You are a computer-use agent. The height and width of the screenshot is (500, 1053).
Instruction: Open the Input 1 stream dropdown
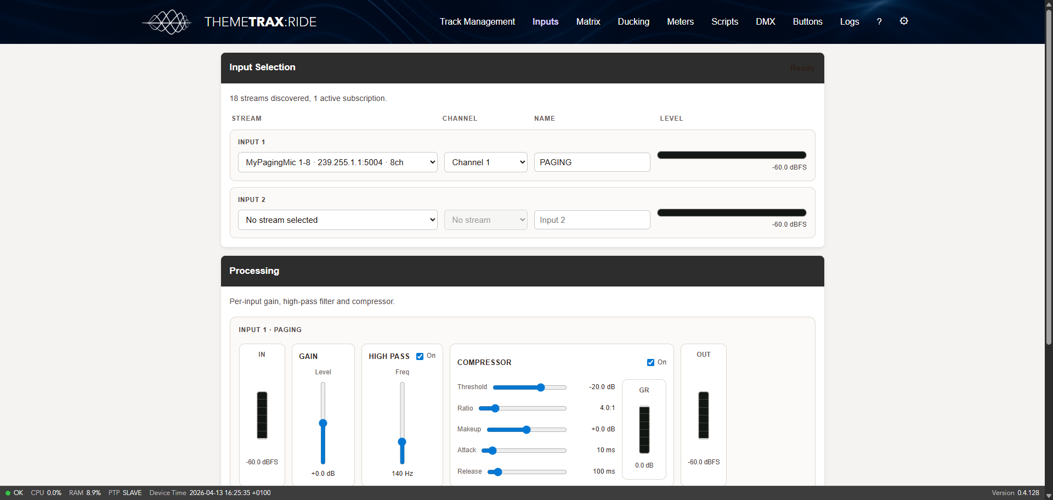tap(337, 162)
